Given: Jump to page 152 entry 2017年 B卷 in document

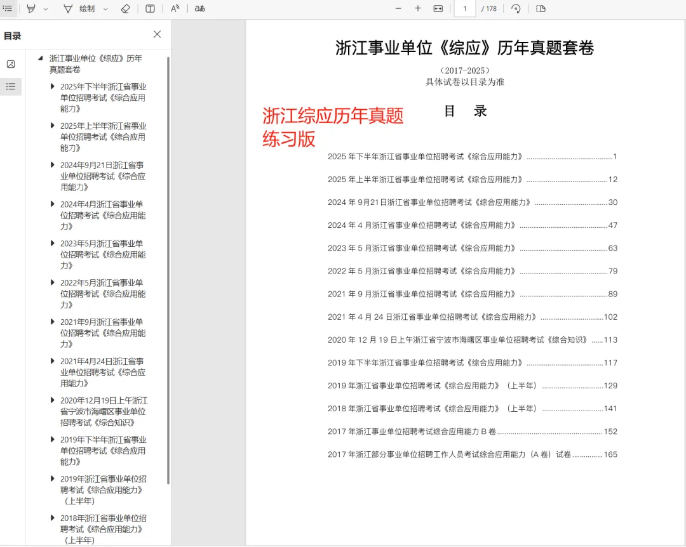Looking at the screenshot, I should coord(472,432).
